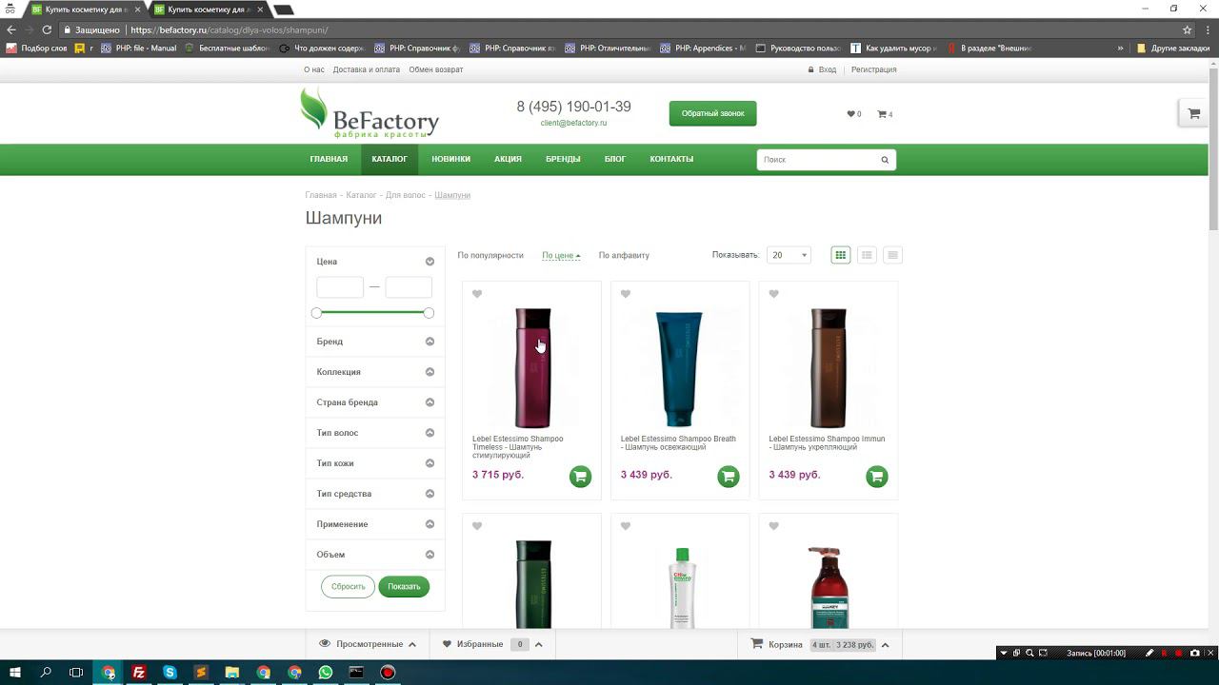Open БРЕНДЫ in the nav menu

(x=563, y=160)
